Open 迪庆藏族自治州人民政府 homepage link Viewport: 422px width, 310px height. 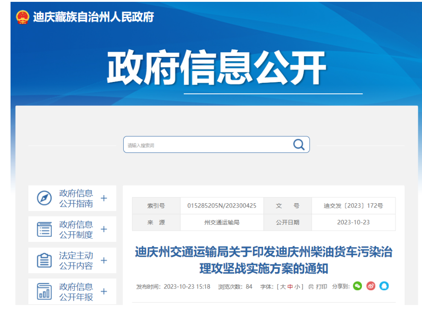click(93, 17)
